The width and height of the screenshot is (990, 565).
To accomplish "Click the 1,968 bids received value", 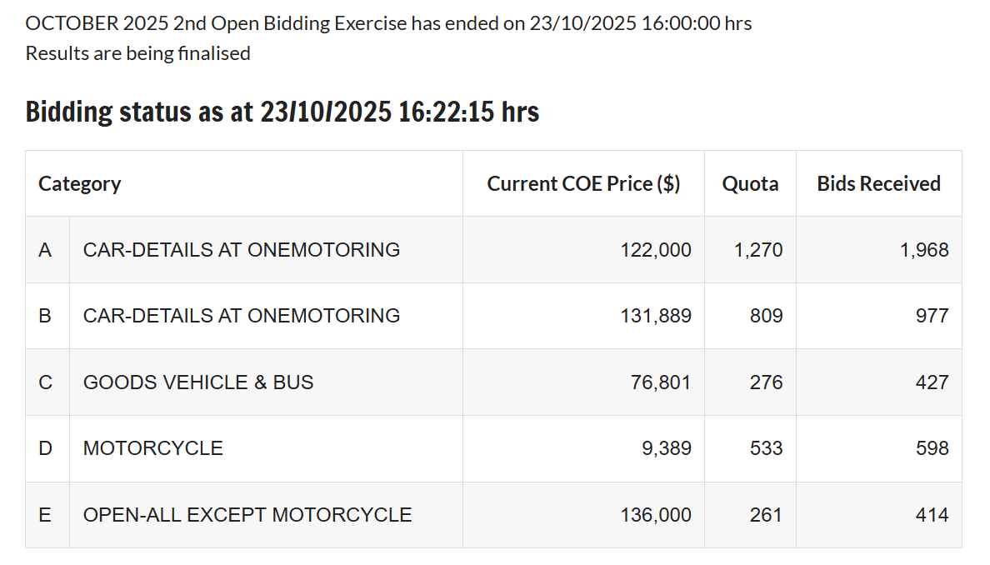I will (x=924, y=250).
